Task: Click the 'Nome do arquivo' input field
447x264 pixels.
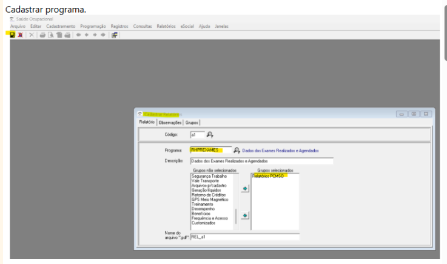Action: point(244,237)
